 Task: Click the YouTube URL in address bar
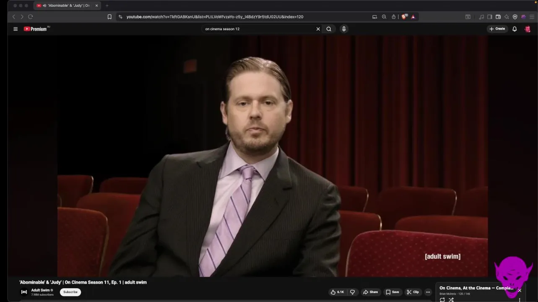click(x=215, y=17)
